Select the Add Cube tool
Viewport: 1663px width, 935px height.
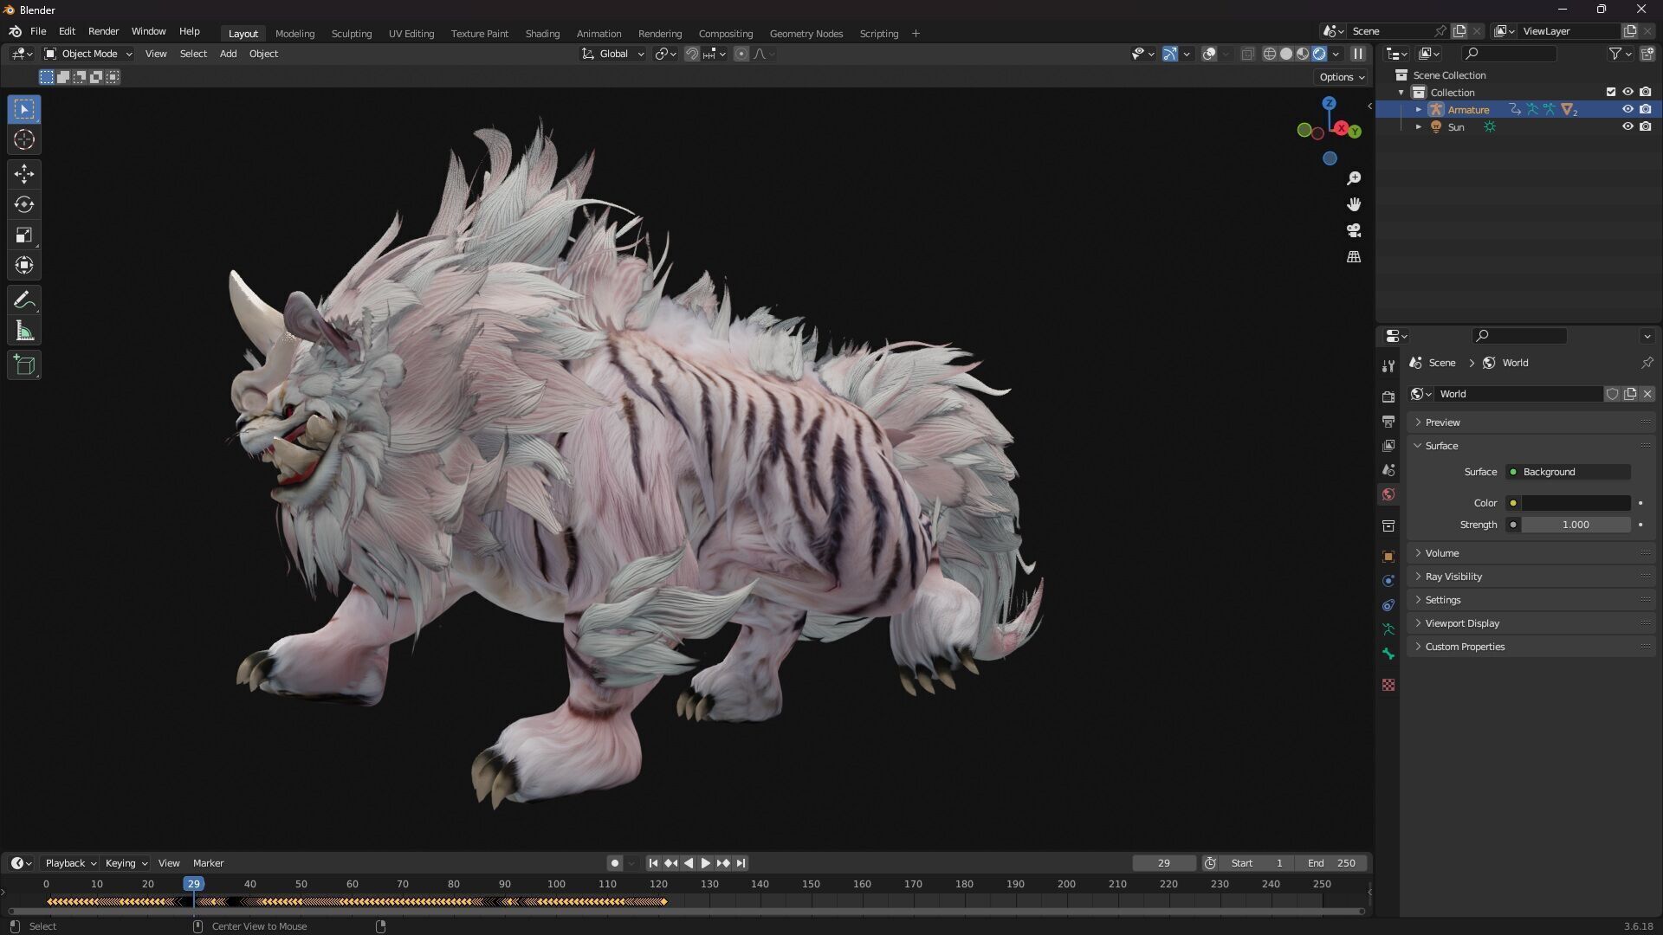[x=24, y=365]
